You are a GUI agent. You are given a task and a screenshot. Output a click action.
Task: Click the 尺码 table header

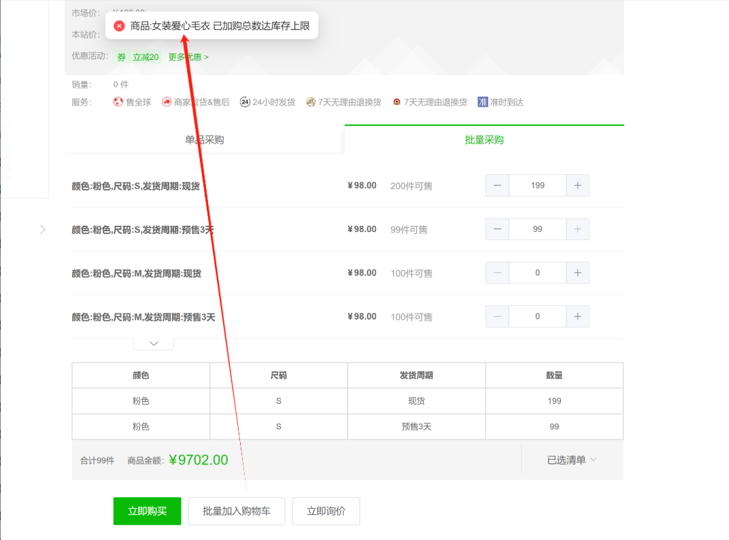click(x=279, y=375)
